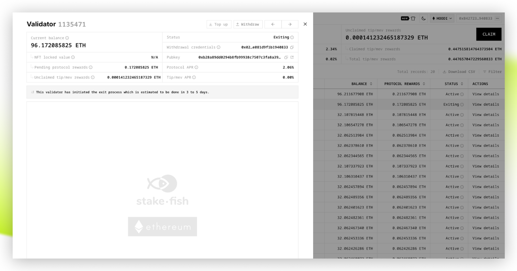View details of the 32.062378610 ETH validator
This screenshot has height=271, width=517.
pos(486,146)
